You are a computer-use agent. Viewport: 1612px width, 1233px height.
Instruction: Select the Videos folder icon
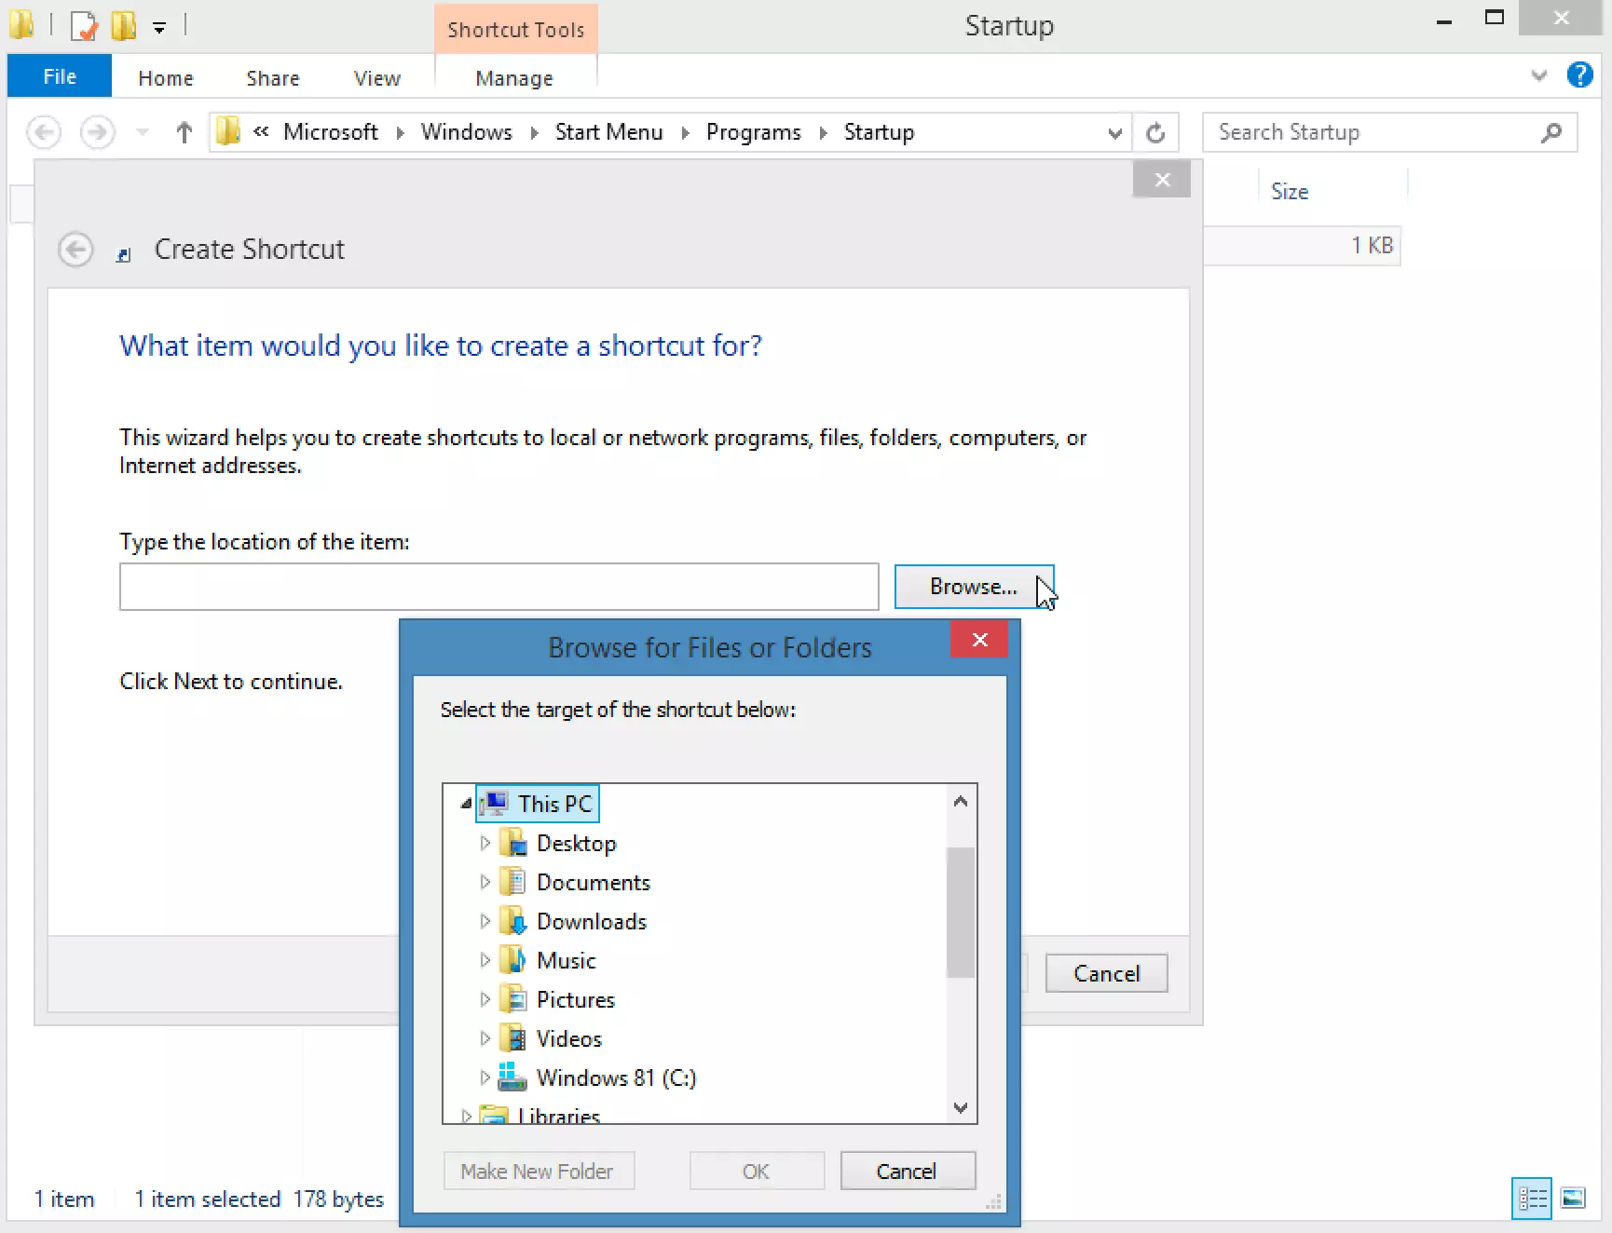coord(512,1038)
